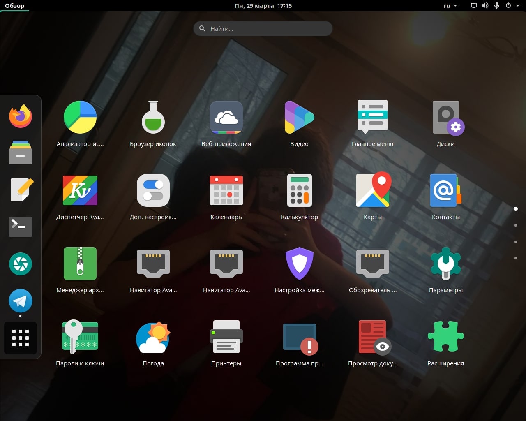
Task: Open Параметры settings
Action: (x=446, y=270)
